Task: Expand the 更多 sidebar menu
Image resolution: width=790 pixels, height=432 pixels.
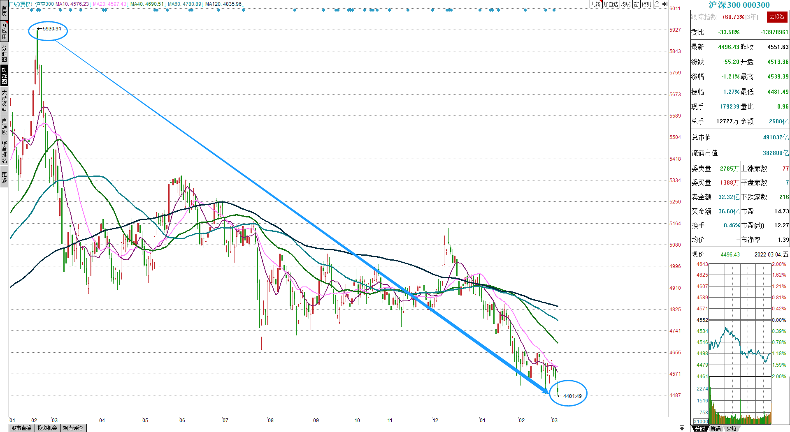Action: coord(4,177)
